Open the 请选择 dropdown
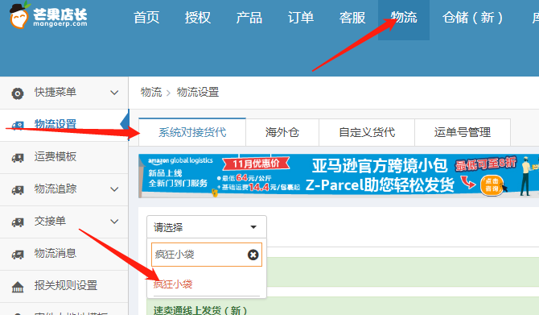 pyautogui.click(x=207, y=227)
